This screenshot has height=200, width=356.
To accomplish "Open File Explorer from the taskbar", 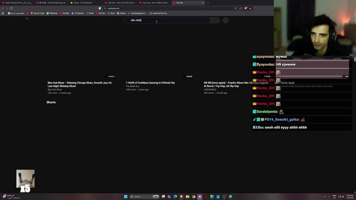I will pyautogui.click(x=187, y=197).
